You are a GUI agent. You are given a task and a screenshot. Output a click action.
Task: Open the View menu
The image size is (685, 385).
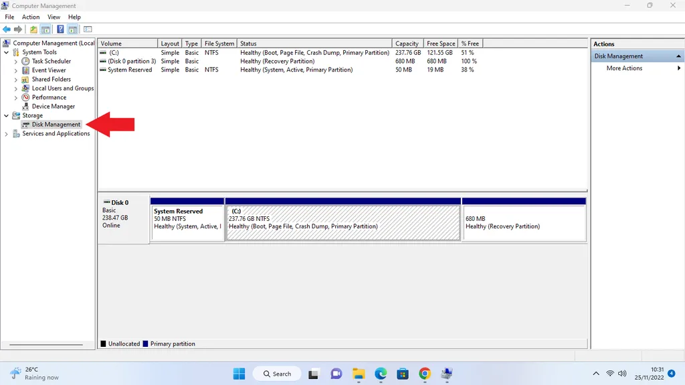[54, 17]
